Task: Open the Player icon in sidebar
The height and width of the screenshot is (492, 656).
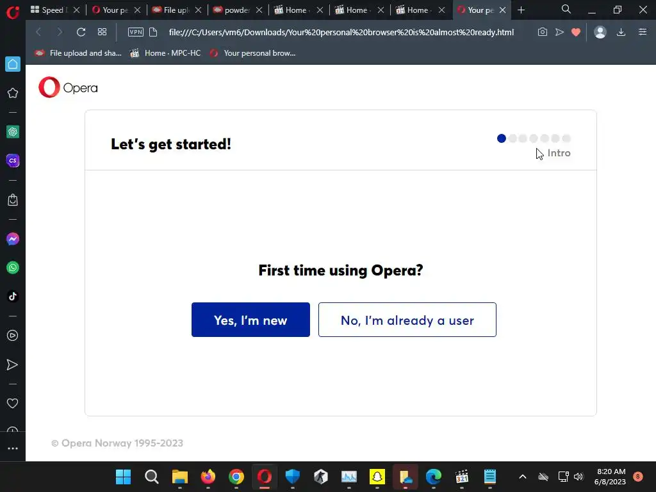Action: click(x=13, y=336)
